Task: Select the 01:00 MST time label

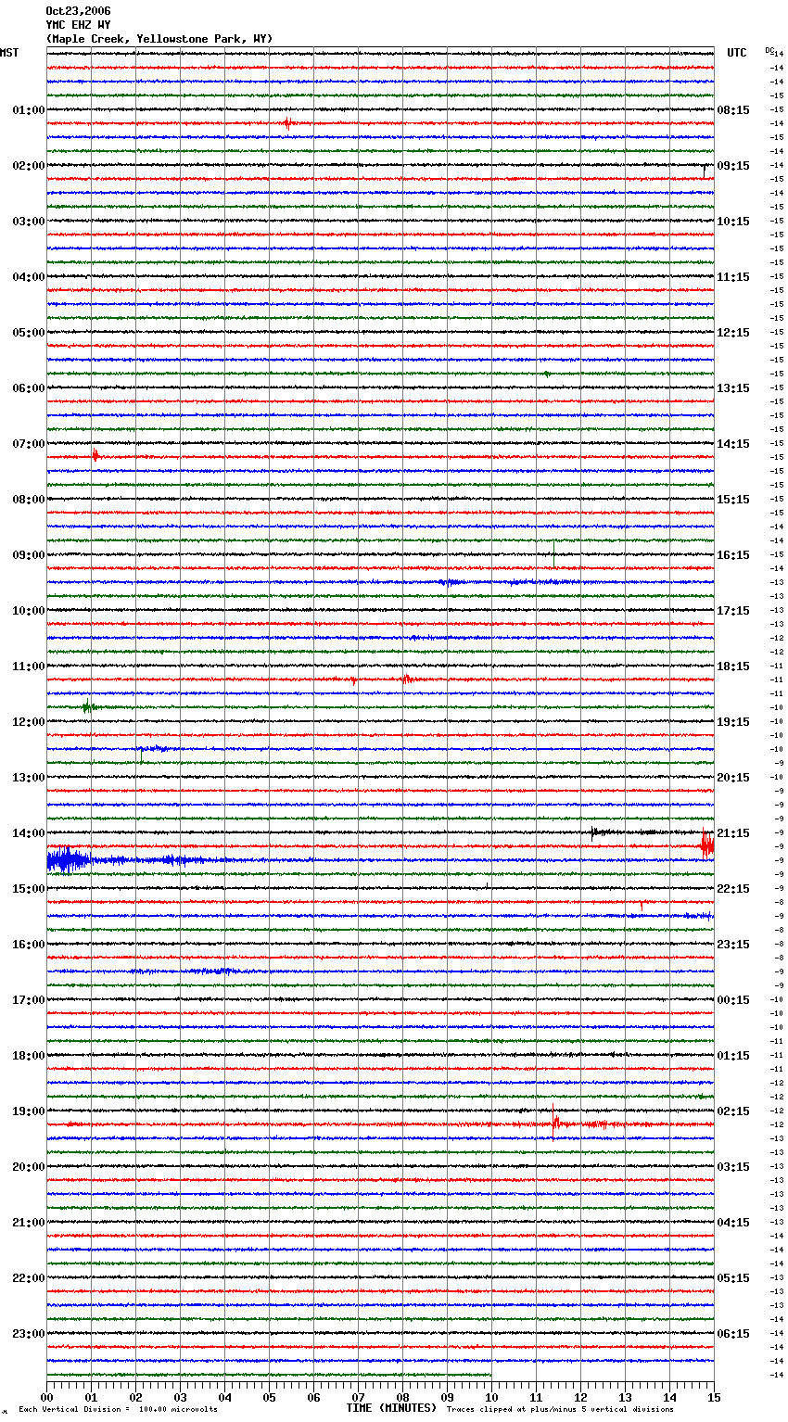Action: (x=29, y=110)
